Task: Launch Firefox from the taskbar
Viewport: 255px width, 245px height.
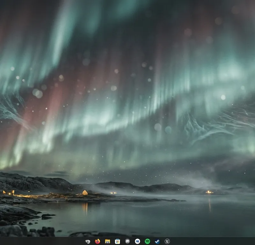Action: point(97,241)
